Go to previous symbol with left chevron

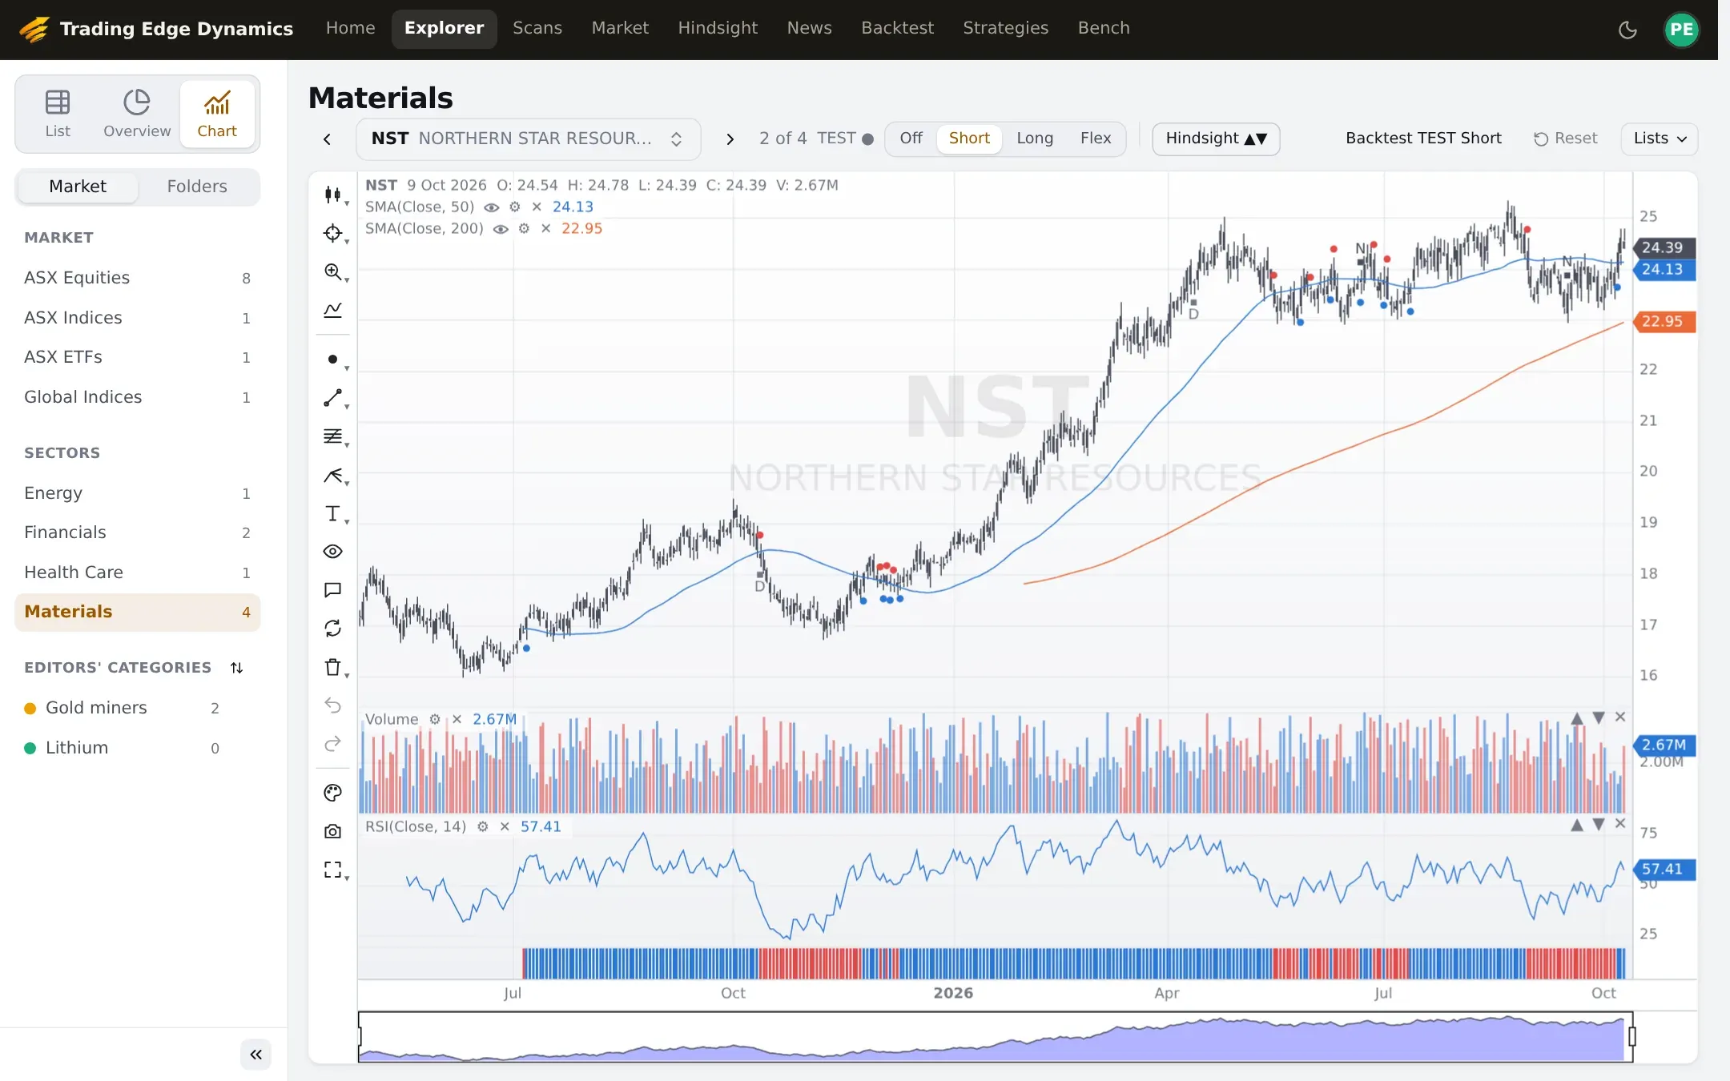pos(328,139)
